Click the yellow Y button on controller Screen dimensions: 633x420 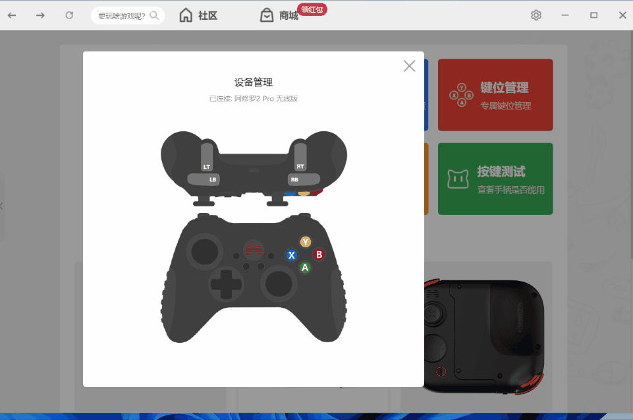coord(305,242)
